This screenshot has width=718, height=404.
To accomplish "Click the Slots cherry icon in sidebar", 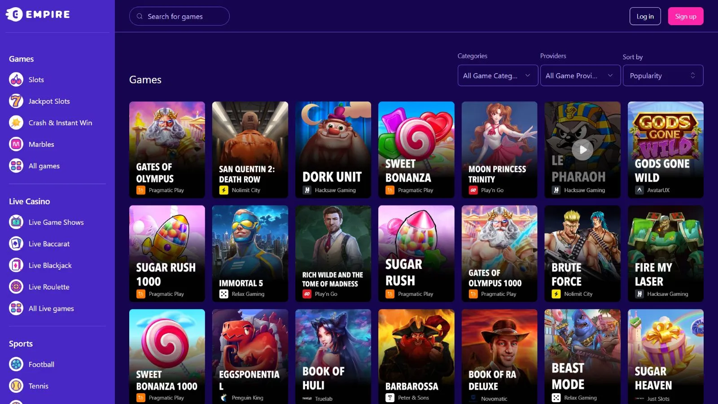I will click(16, 79).
